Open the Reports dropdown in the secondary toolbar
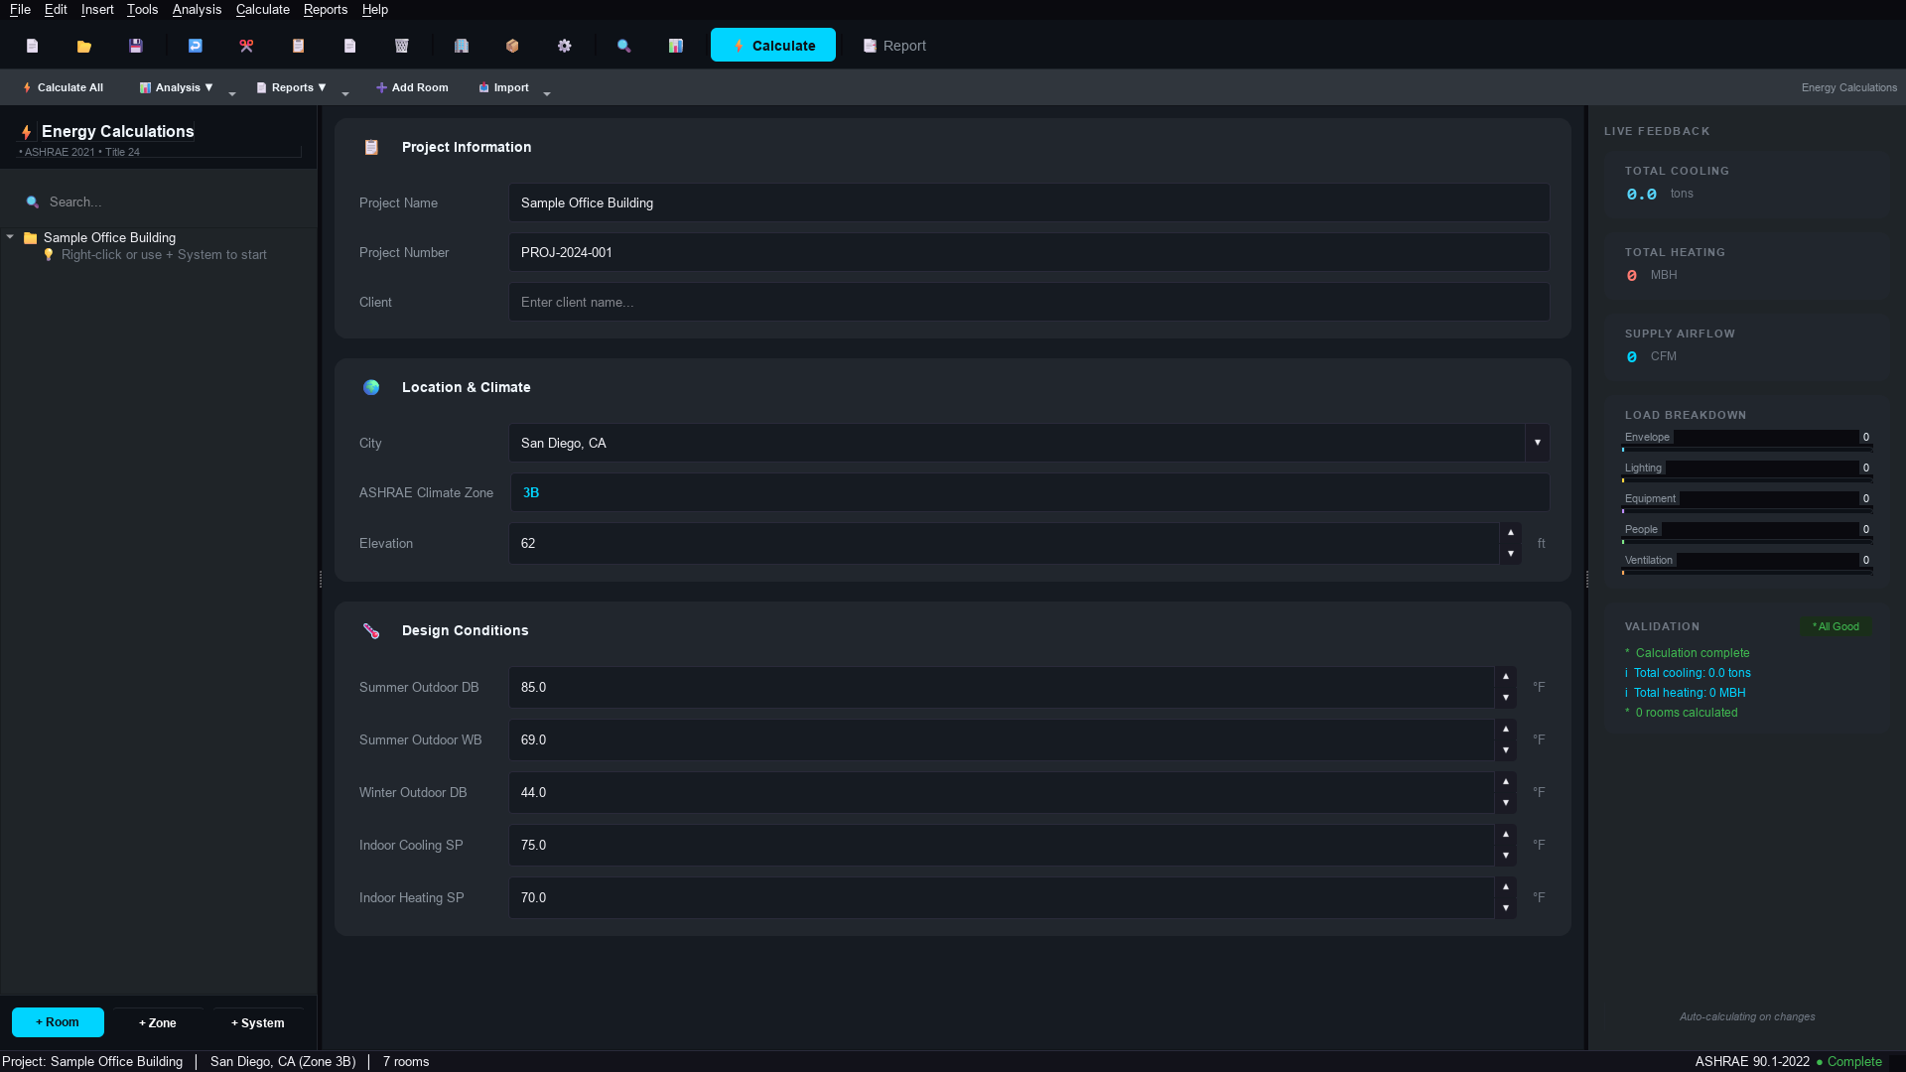This screenshot has width=1906, height=1072. tap(291, 87)
